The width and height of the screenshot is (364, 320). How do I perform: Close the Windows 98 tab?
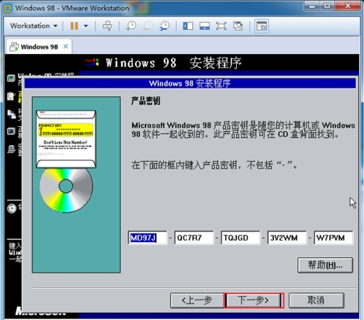pyautogui.click(x=66, y=47)
